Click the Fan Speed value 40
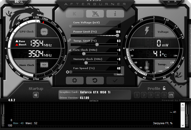 pyautogui.click(x=119, y=68)
